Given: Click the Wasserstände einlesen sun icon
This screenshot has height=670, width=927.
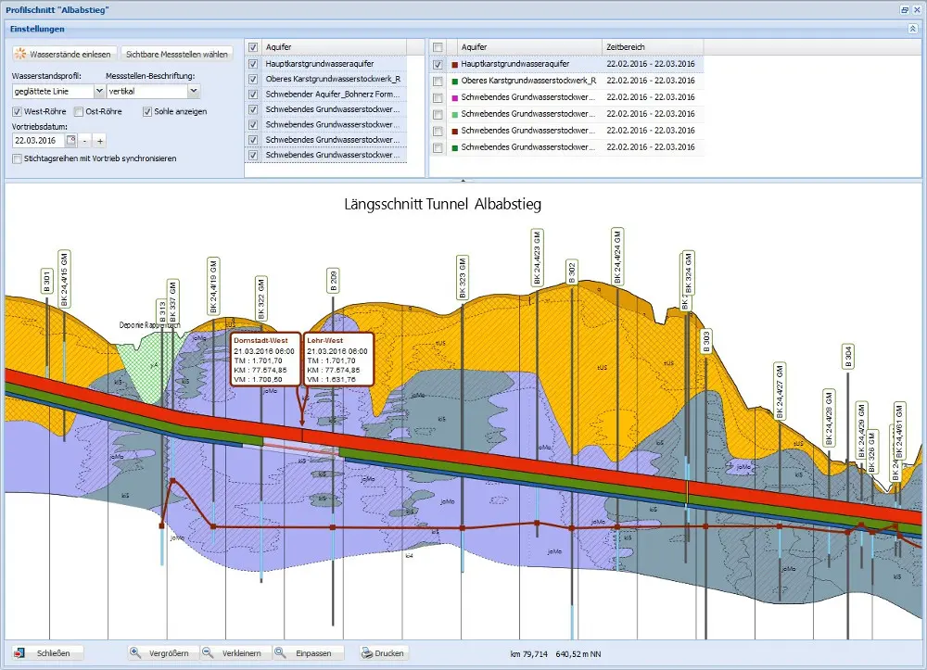Looking at the screenshot, I should pos(20,54).
